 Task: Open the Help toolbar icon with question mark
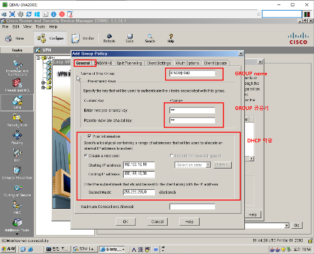coord(171,38)
